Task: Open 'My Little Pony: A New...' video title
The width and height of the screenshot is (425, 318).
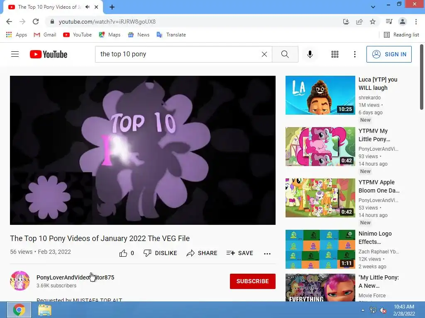Action: click(x=379, y=282)
